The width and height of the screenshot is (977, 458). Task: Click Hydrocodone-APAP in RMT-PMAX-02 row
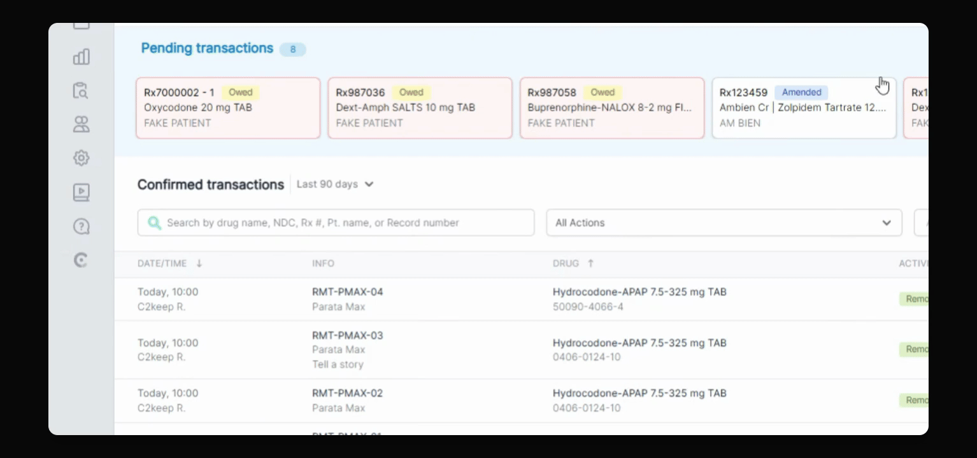[639, 393]
